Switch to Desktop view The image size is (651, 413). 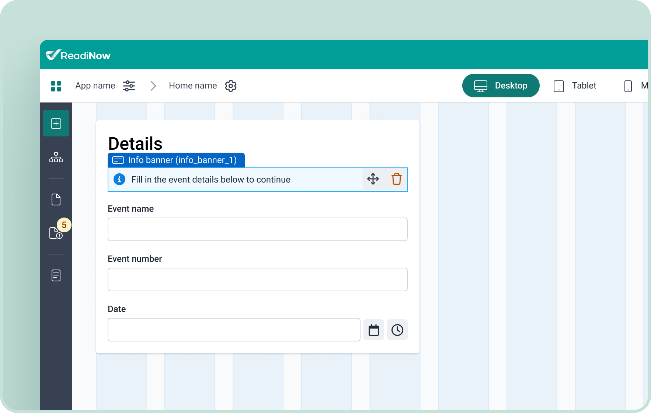click(501, 86)
